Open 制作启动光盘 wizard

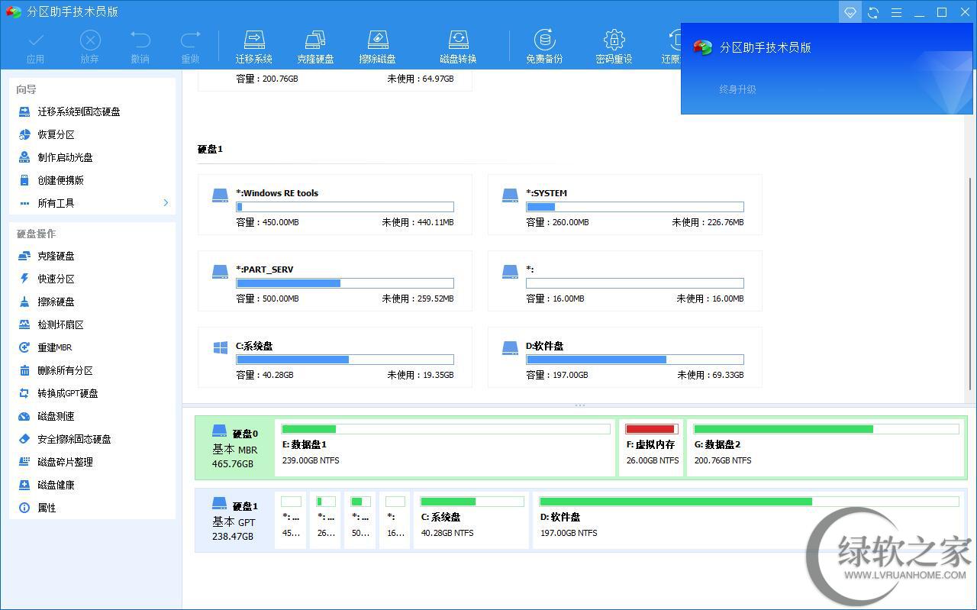click(65, 157)
